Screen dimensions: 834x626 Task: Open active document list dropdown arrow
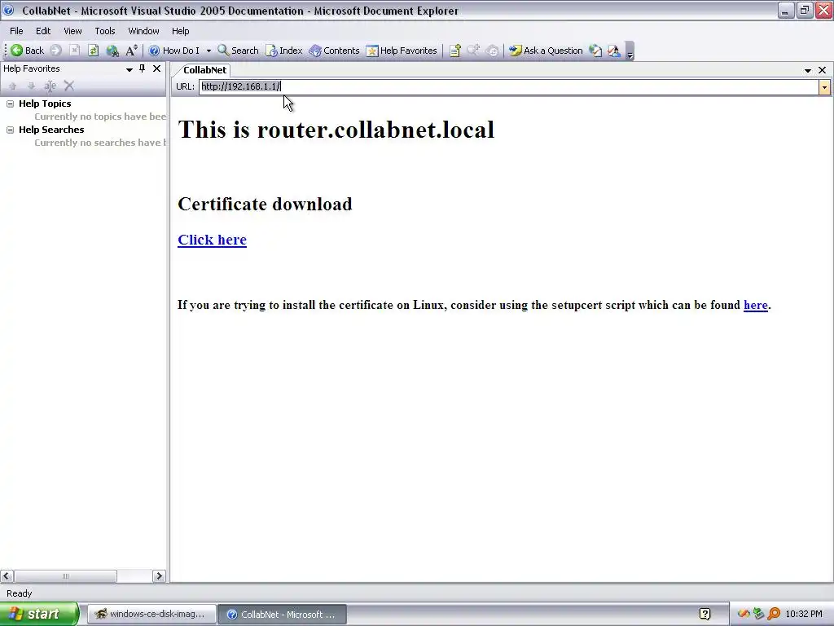[x=808, y=70]
